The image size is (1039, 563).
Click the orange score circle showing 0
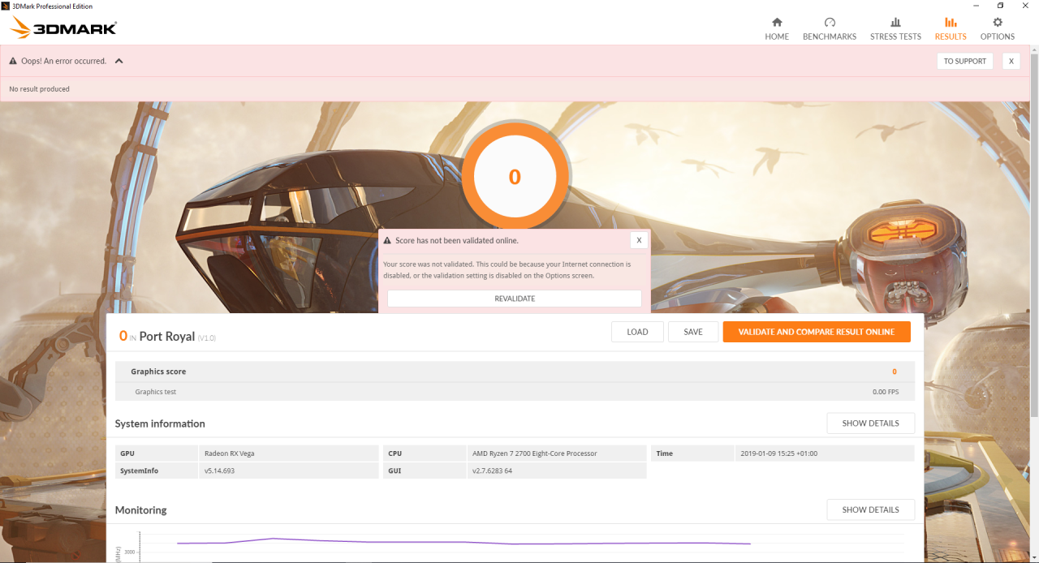(515, 177)
